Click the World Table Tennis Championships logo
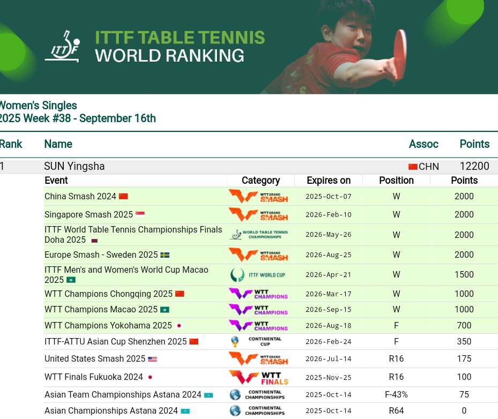This screenshot has width=498, height=419. pyautogui.click(x=258, y=235)
